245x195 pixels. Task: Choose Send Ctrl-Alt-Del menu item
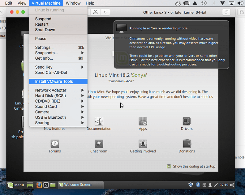pos(58,73)
